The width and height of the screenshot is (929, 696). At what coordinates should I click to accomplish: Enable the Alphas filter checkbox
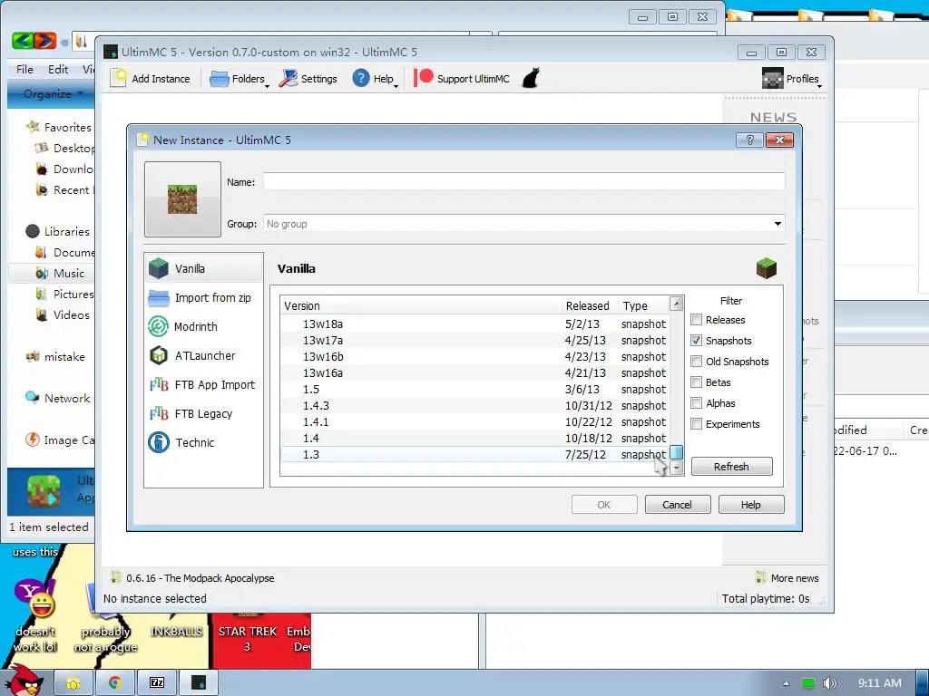(696, 403)
